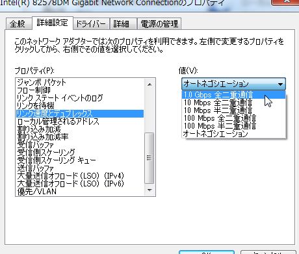Screen dimensions: 299x254
Task: Select 割り込み加減率 property
Action: (x=80, y=137)
